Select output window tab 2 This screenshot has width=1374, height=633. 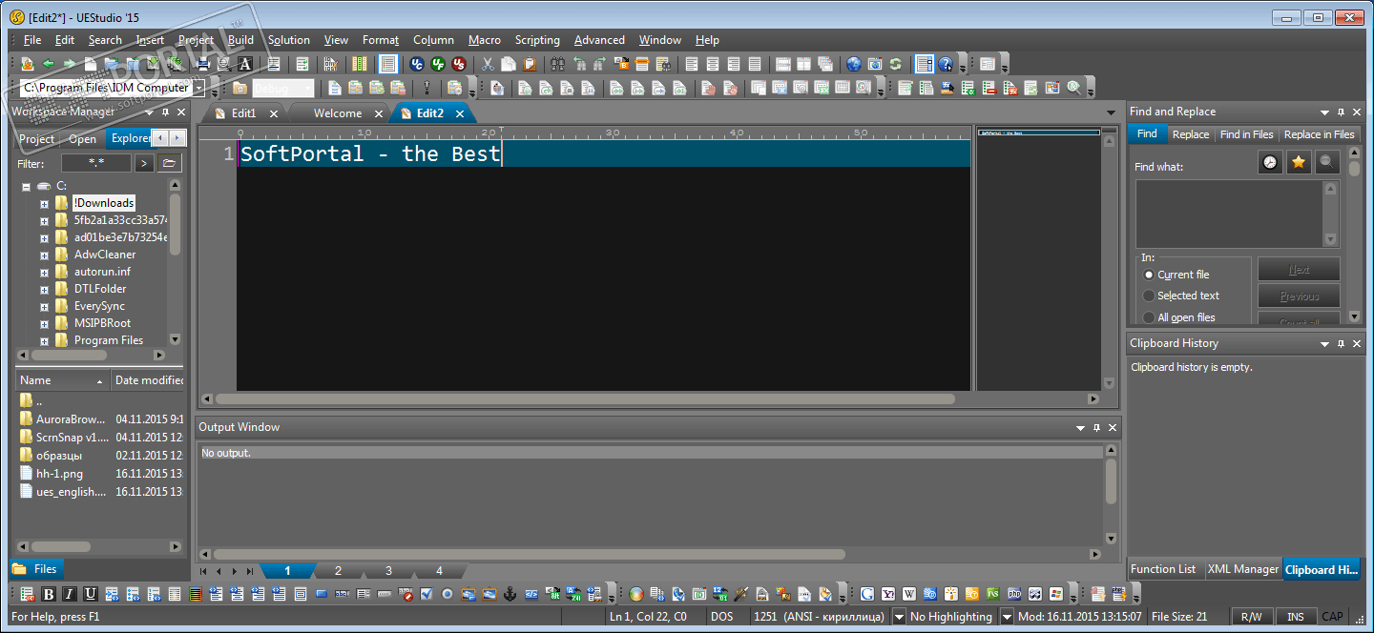[338, 571]
